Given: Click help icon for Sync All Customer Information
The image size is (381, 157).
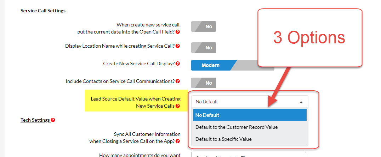Looking at the screenshot, I should 178,141.
